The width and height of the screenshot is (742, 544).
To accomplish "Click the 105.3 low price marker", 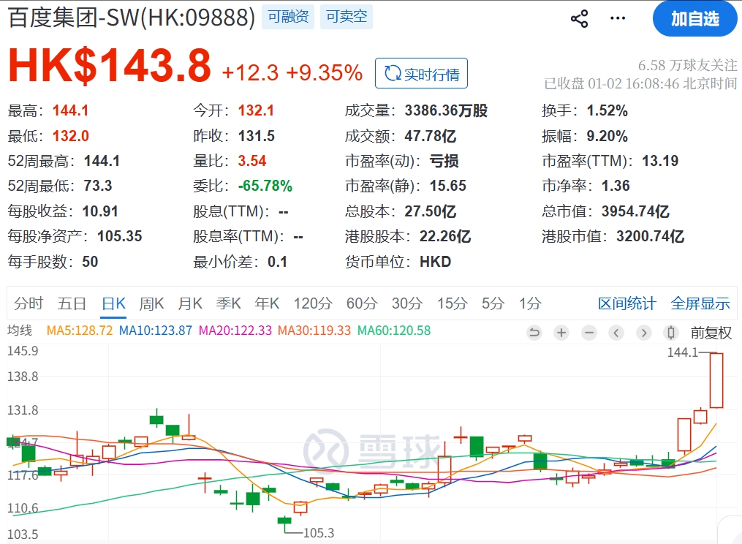I will click(319, 533).
